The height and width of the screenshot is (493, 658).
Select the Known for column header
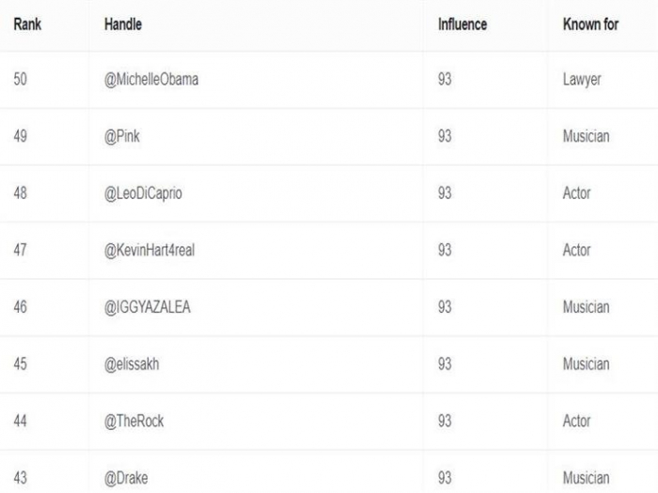pyautogui.click(x=590, y=24)
